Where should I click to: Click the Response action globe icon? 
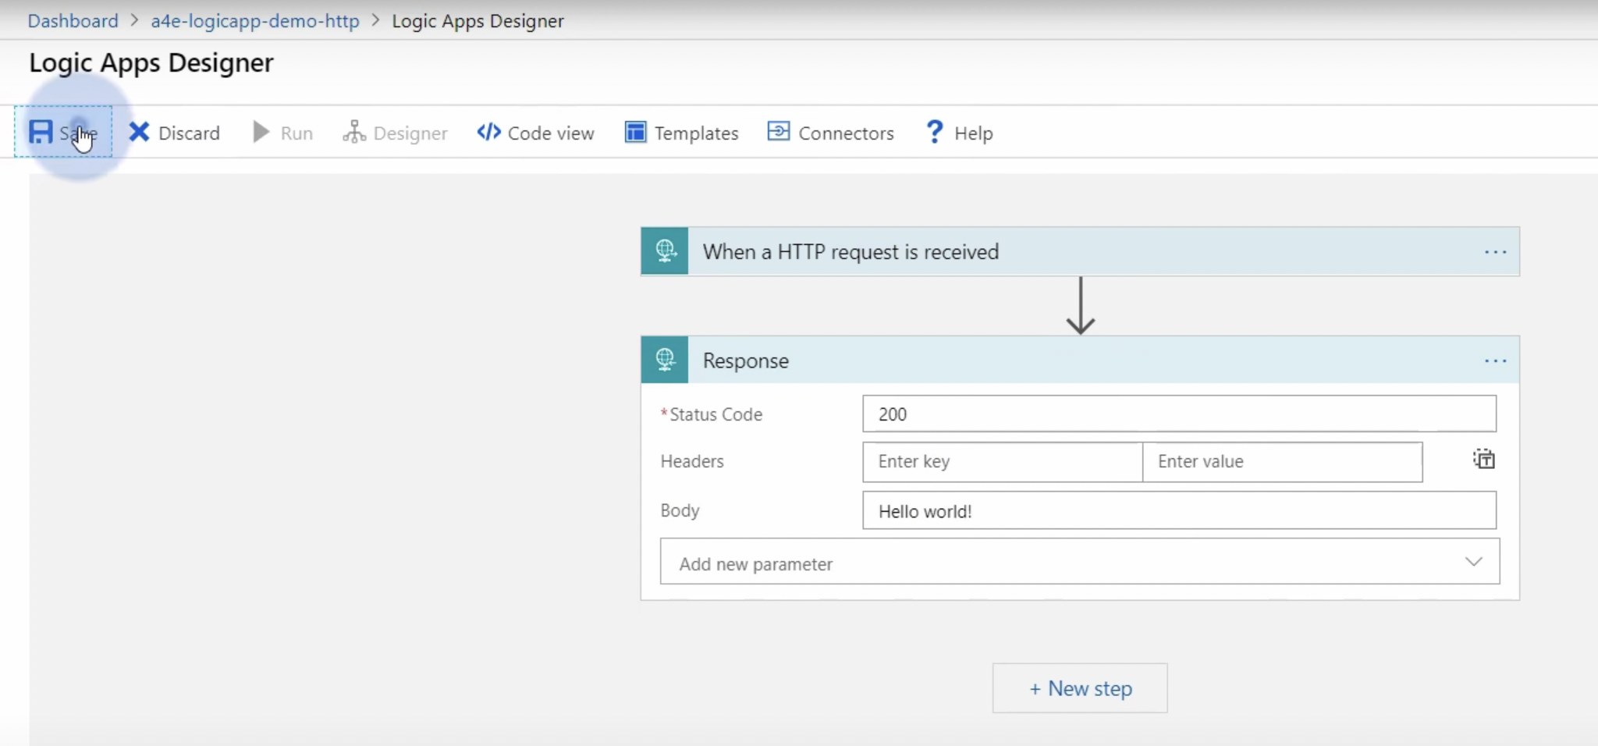coord(665,360)
